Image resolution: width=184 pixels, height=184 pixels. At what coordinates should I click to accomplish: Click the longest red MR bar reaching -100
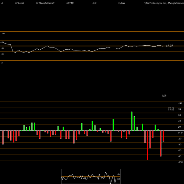point(148,145)
